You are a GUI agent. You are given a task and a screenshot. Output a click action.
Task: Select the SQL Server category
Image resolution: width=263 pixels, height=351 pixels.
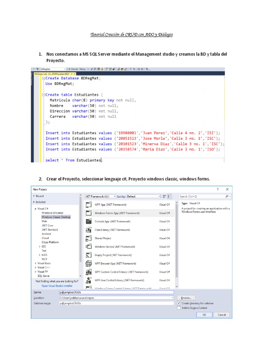pos(43,276)
